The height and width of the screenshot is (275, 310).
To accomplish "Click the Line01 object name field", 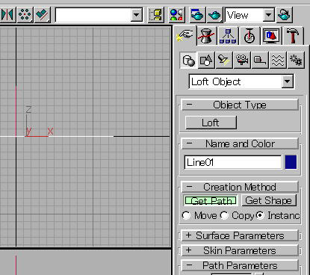I will tap(233, 162).
